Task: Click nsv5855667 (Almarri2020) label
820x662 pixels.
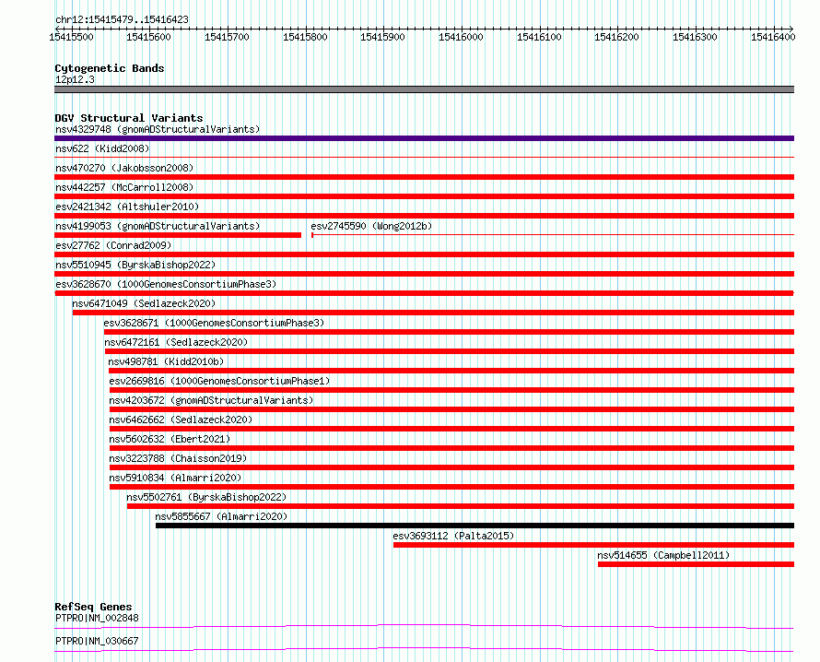Action: tap(221, 516)
